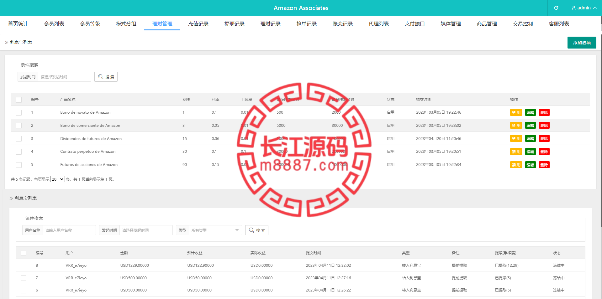Edit Contrato perpetuo de Amazon

click(x=531, y=152)
